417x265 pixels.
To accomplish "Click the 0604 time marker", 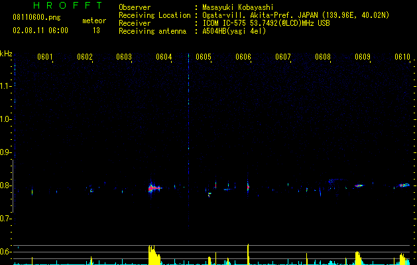I will tap(164, 57).
